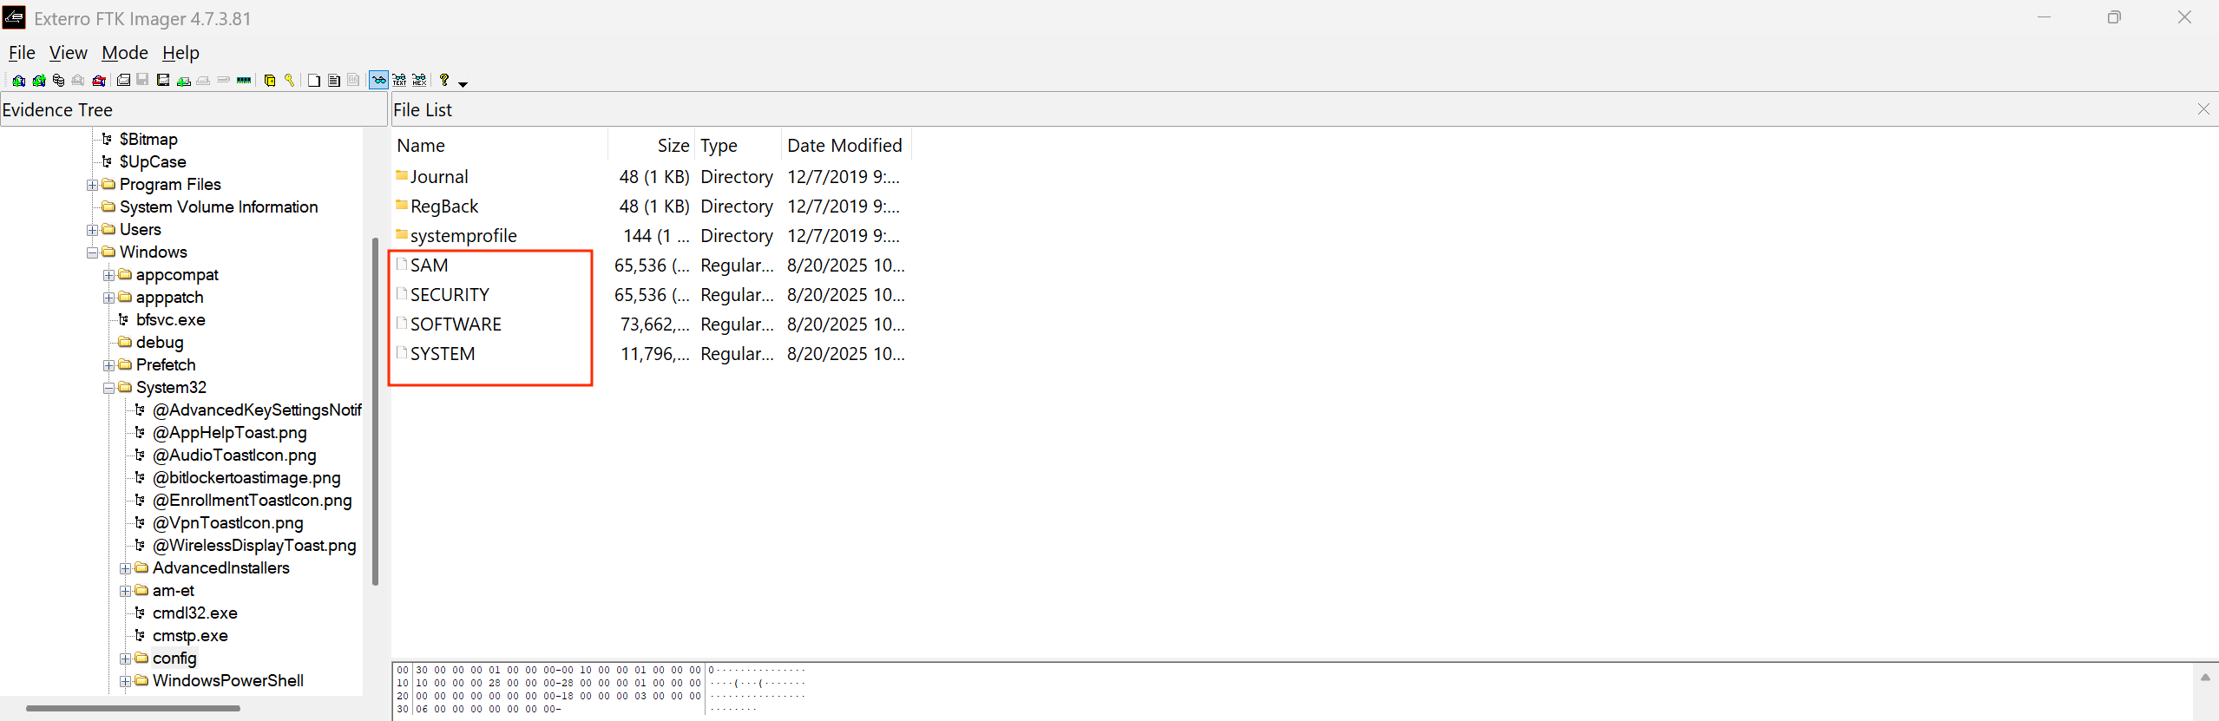Toggle the HEX viewer mode

coord(419,81)
